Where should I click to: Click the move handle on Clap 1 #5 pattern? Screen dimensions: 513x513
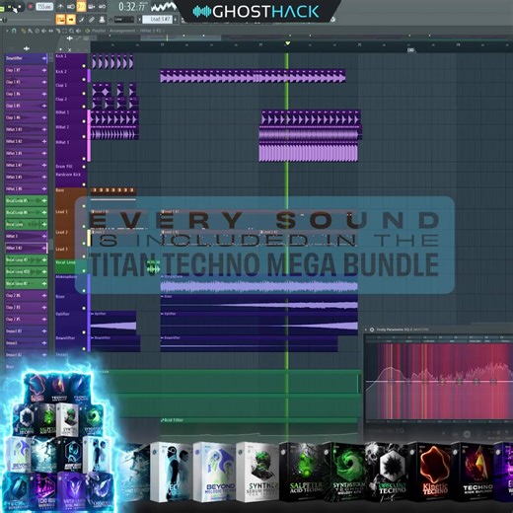(44, 106)
